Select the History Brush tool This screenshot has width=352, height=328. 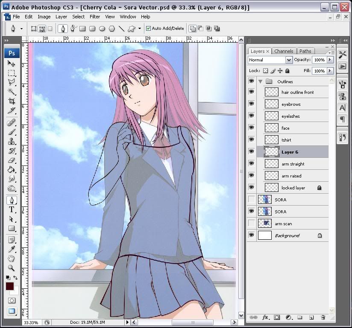click(12, 151)
